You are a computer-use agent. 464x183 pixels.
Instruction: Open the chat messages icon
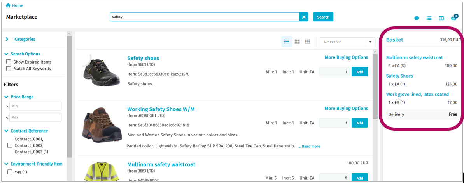(417, 18)
